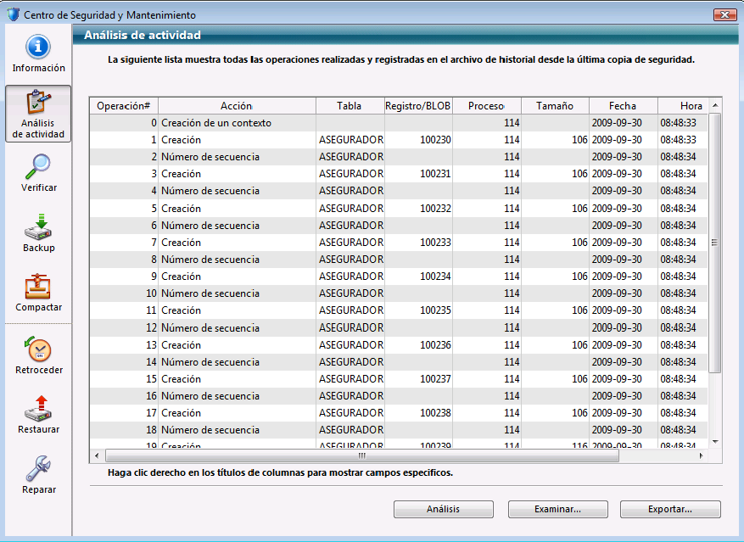Click the Exportar... button
This screenshot has width=744, height=542.
click(x=670, y=509)
